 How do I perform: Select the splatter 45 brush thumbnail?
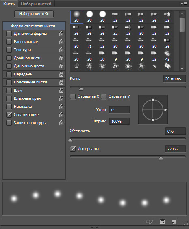pyautogui.click(x=167, y=56)
